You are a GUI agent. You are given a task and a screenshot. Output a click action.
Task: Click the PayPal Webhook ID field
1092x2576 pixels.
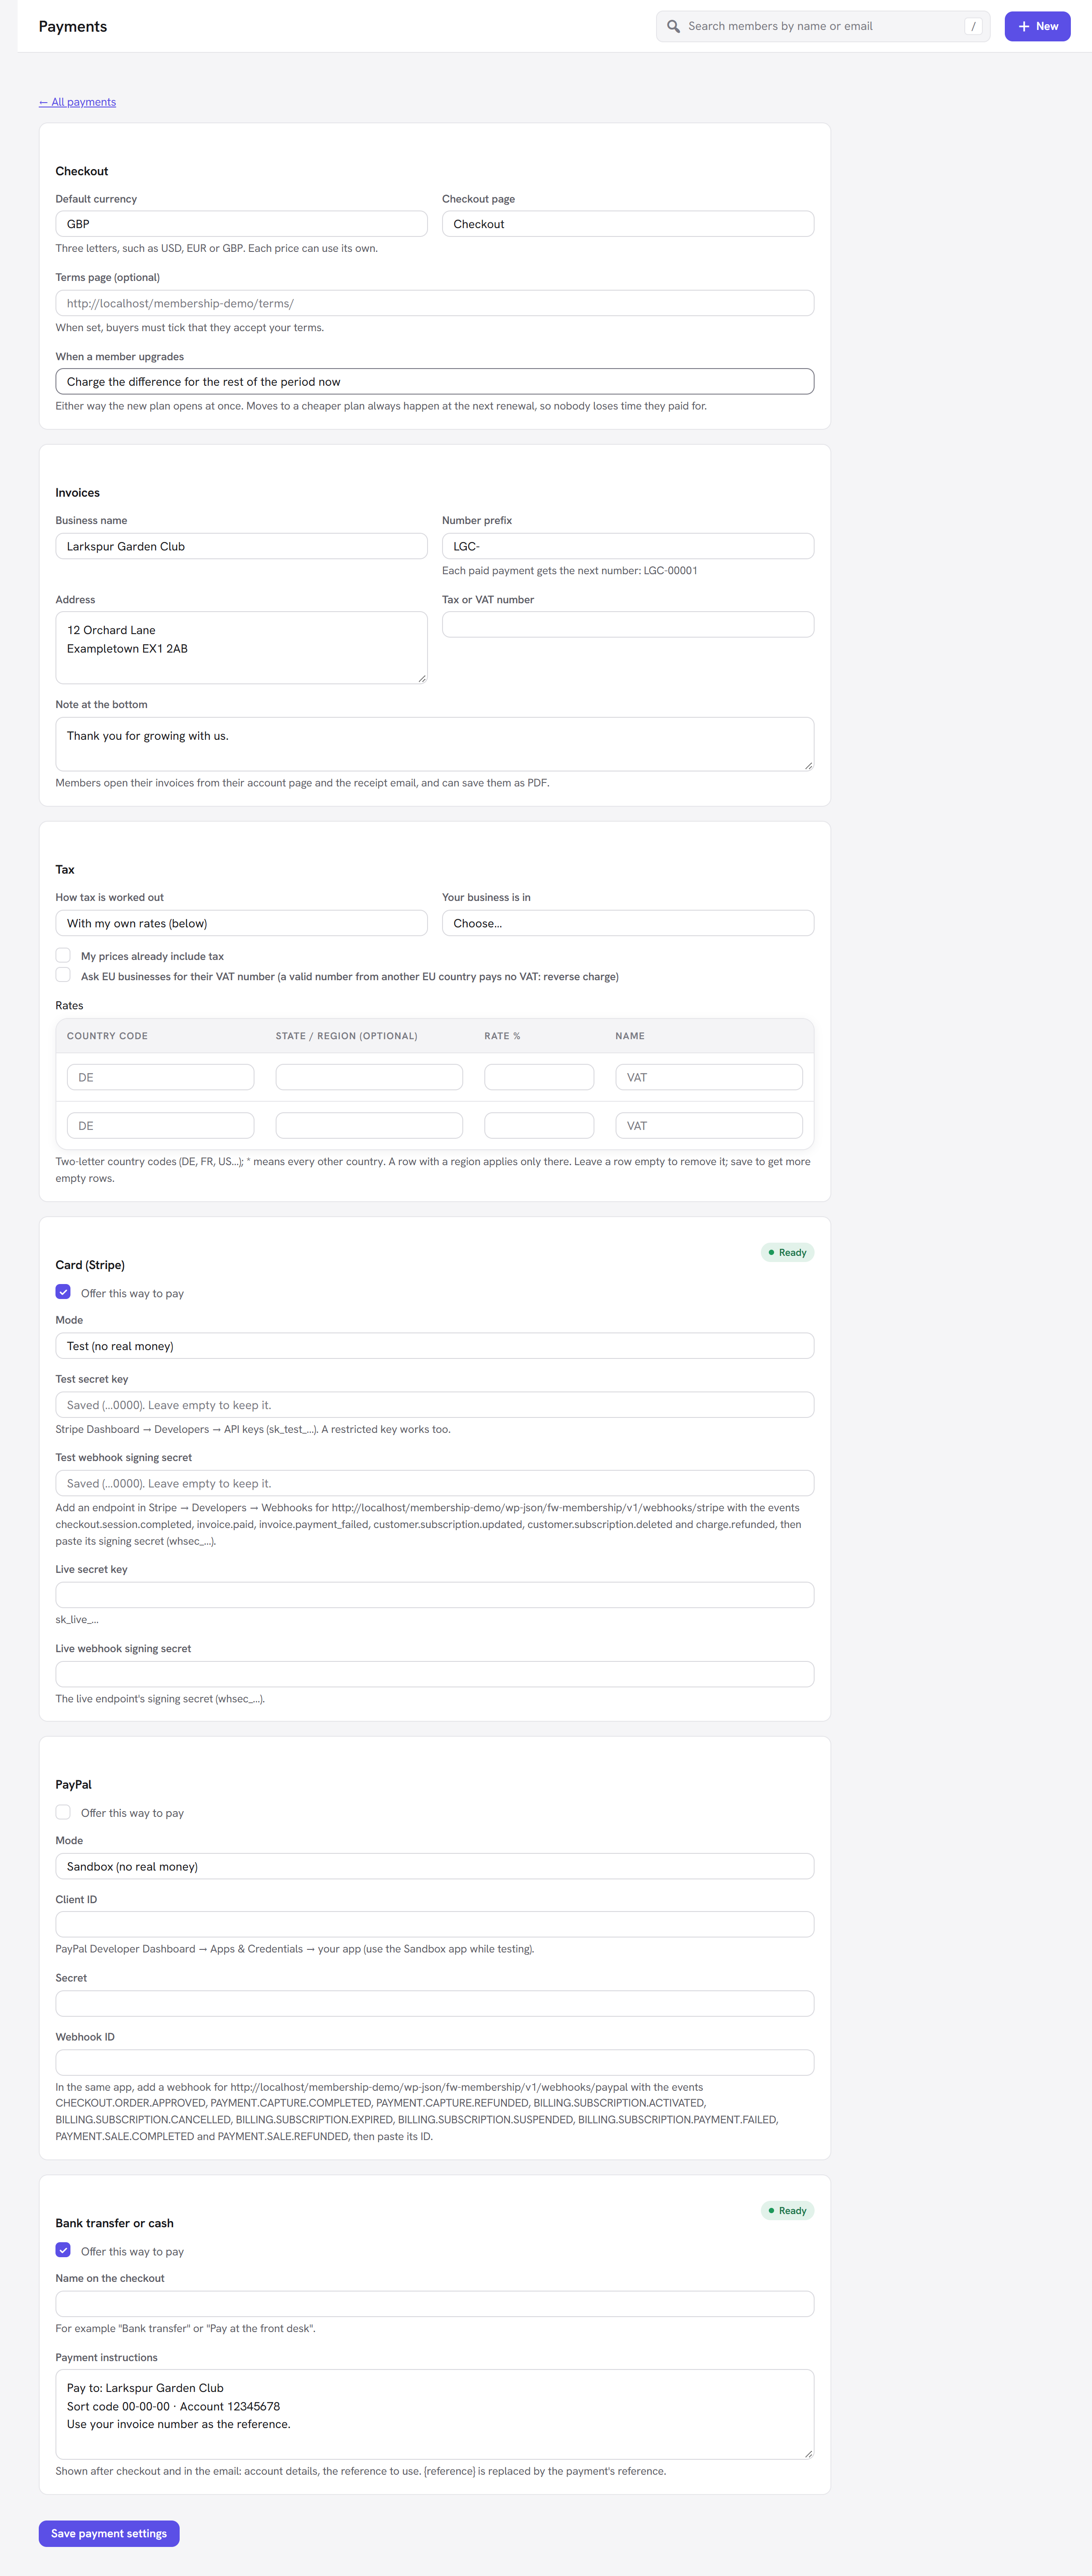pyautogui.click(x=435, y=2062)
